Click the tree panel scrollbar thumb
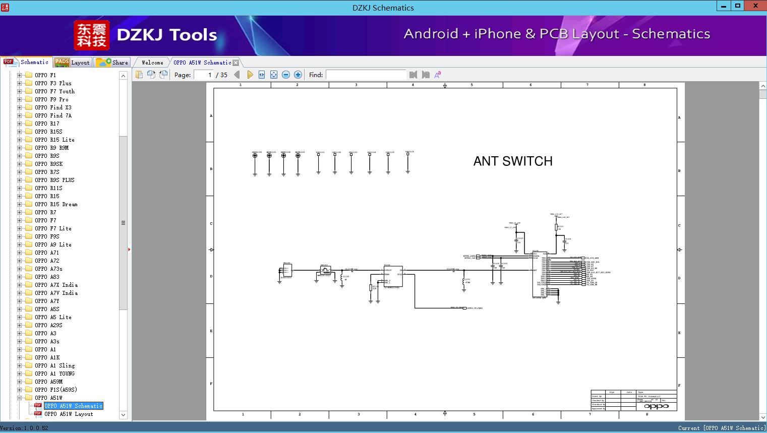Image resolution: width=767 pixels, height=433 pixels. [x=123, y=223]
